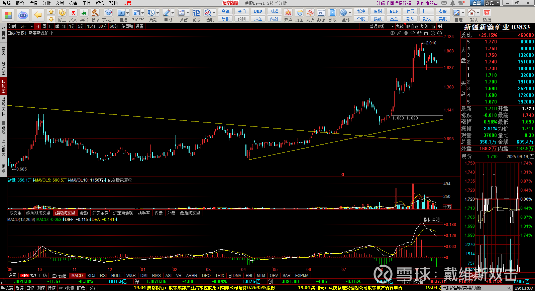
Task: Click the 指标说明 indicator description label
Action: click(x=432, y=220)
